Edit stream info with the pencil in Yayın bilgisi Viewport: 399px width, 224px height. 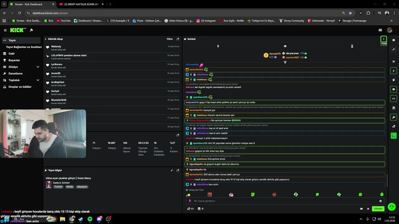click(x=171, y=170)
